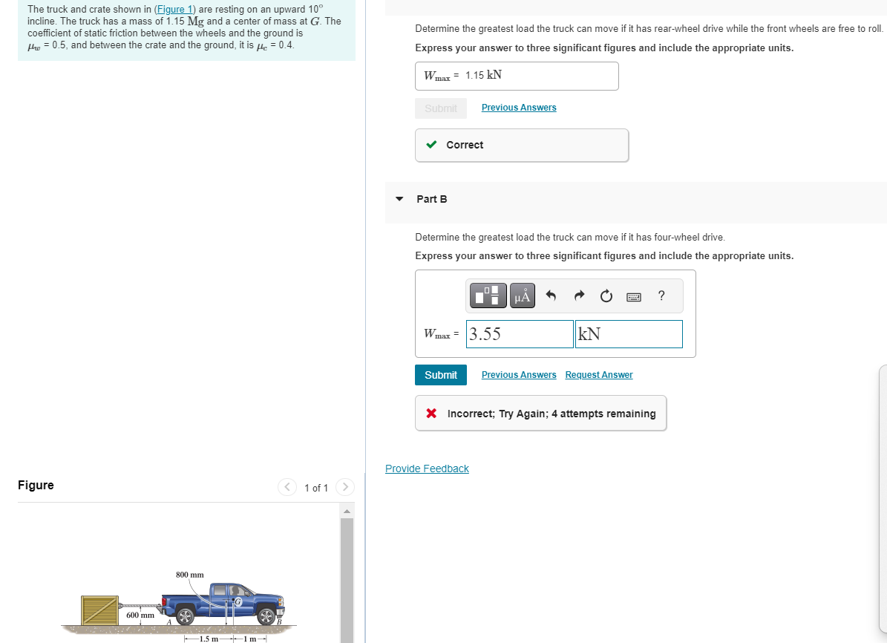Screen dimensions: 887x643
Task: Click inside the Wmax value field showing 3.55
Action: (520, 333)
